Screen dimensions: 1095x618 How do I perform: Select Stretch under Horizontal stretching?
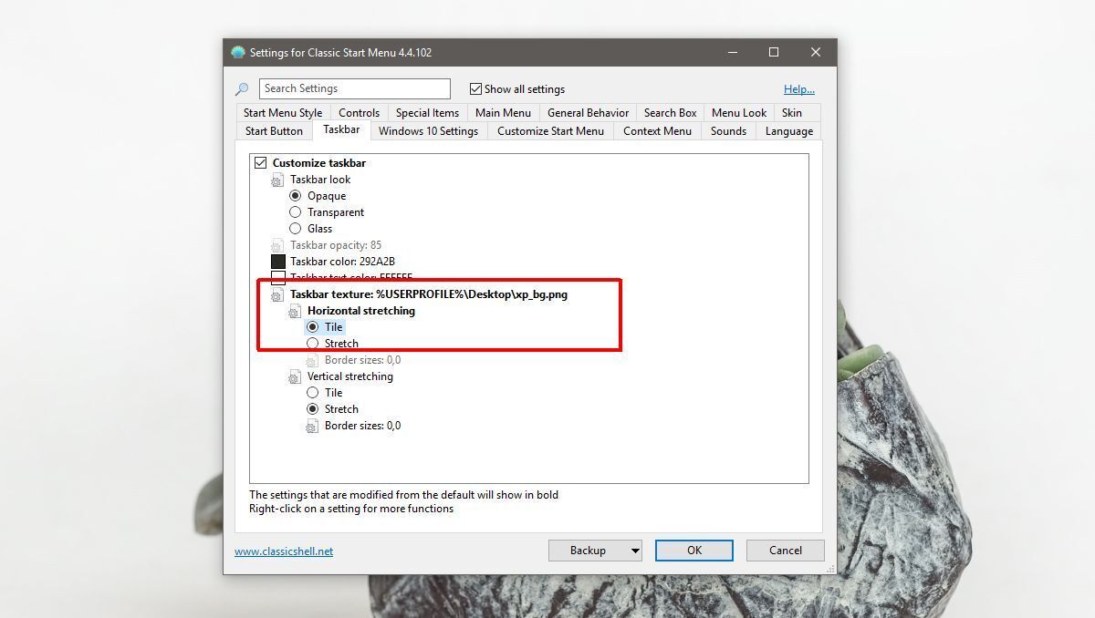pyautogui.click(x=313, y=343)
